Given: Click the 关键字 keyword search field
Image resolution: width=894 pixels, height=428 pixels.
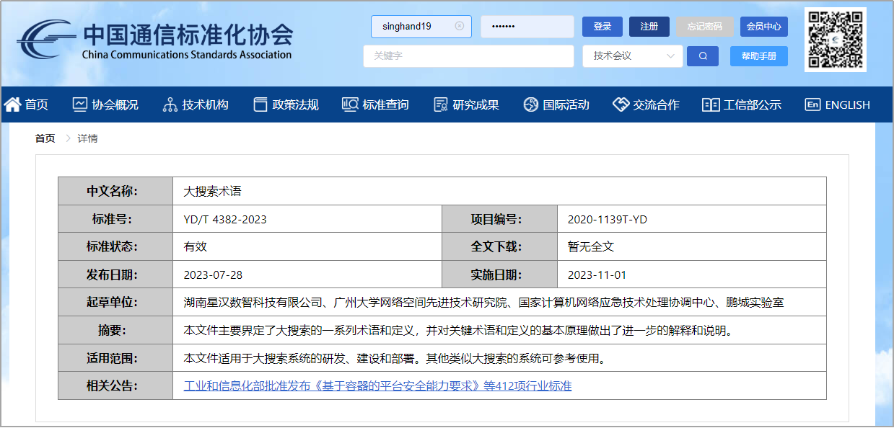Looking at the screenshot, I should click(x=469, y=56).
